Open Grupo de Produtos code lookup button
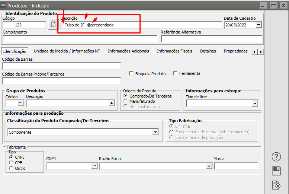289x194 pixels. click(21, 103)
